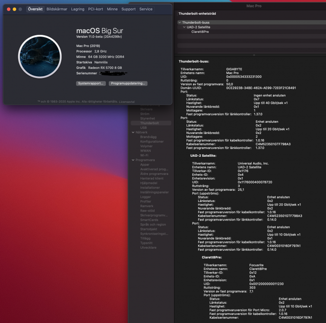Open Hjälpmedel in the sidebar

(149, 183)
